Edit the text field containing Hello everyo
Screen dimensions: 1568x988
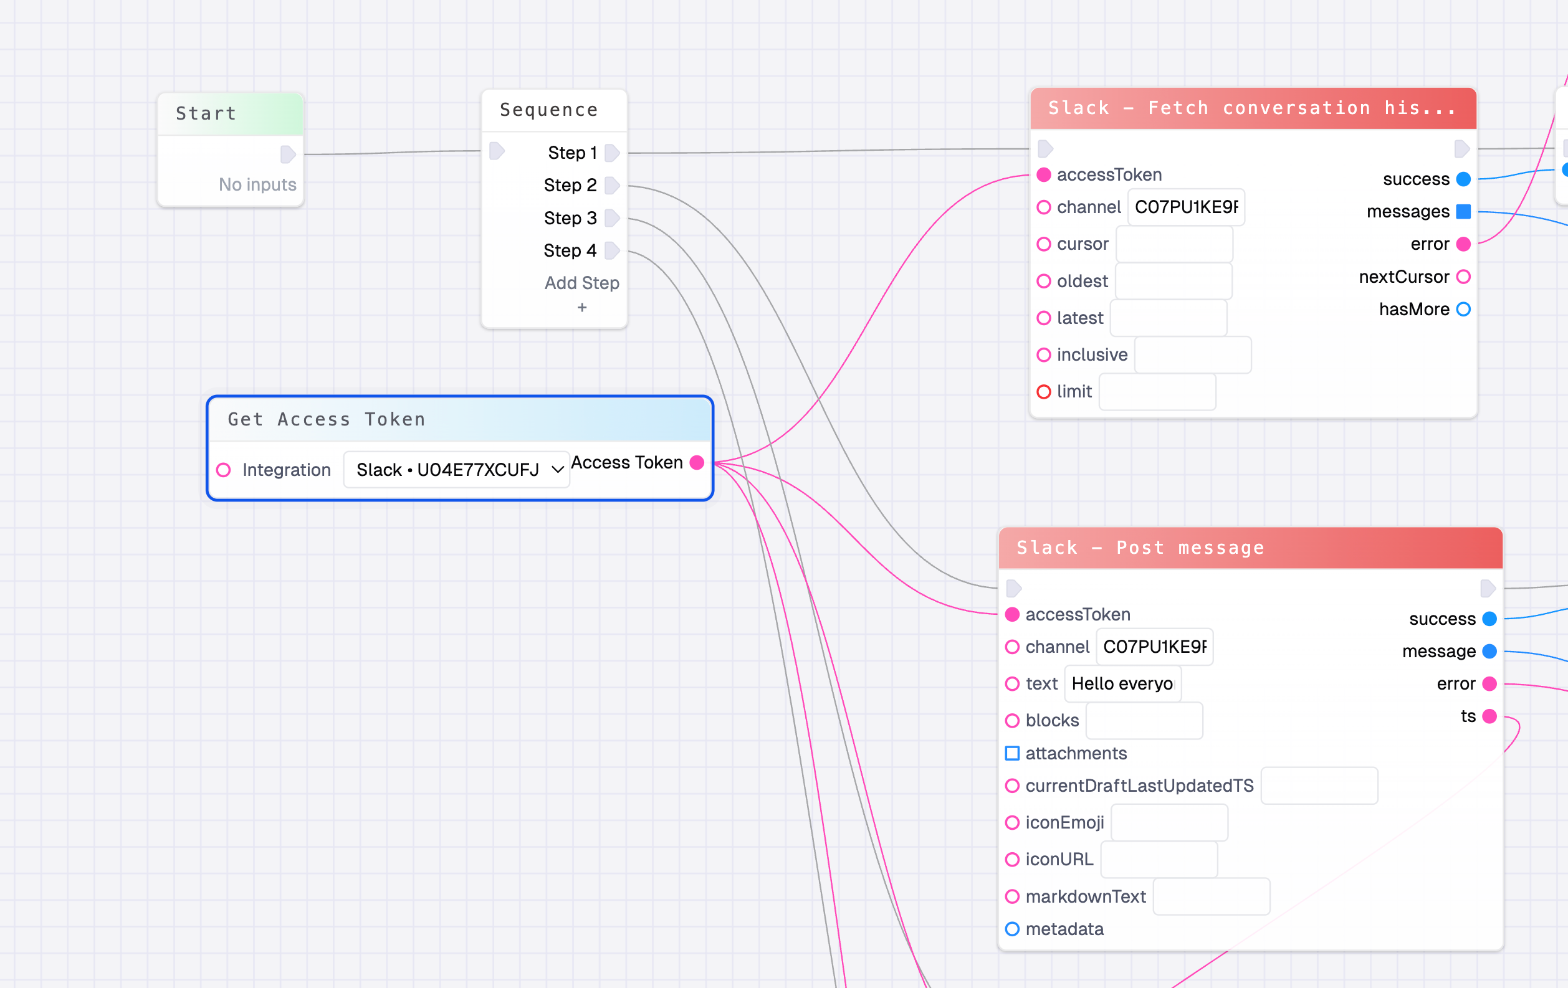pos(1123,684)
